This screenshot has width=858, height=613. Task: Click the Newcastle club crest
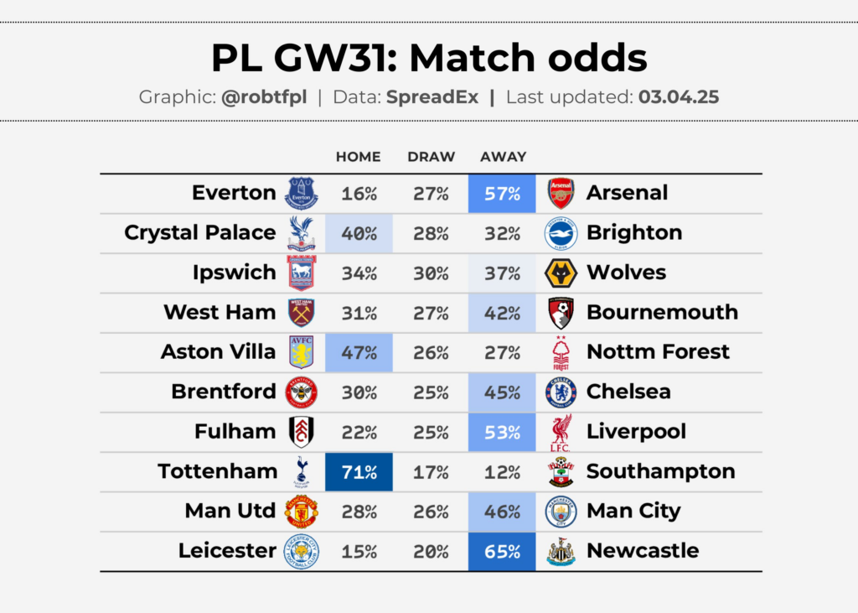click(x=561, y=551)
